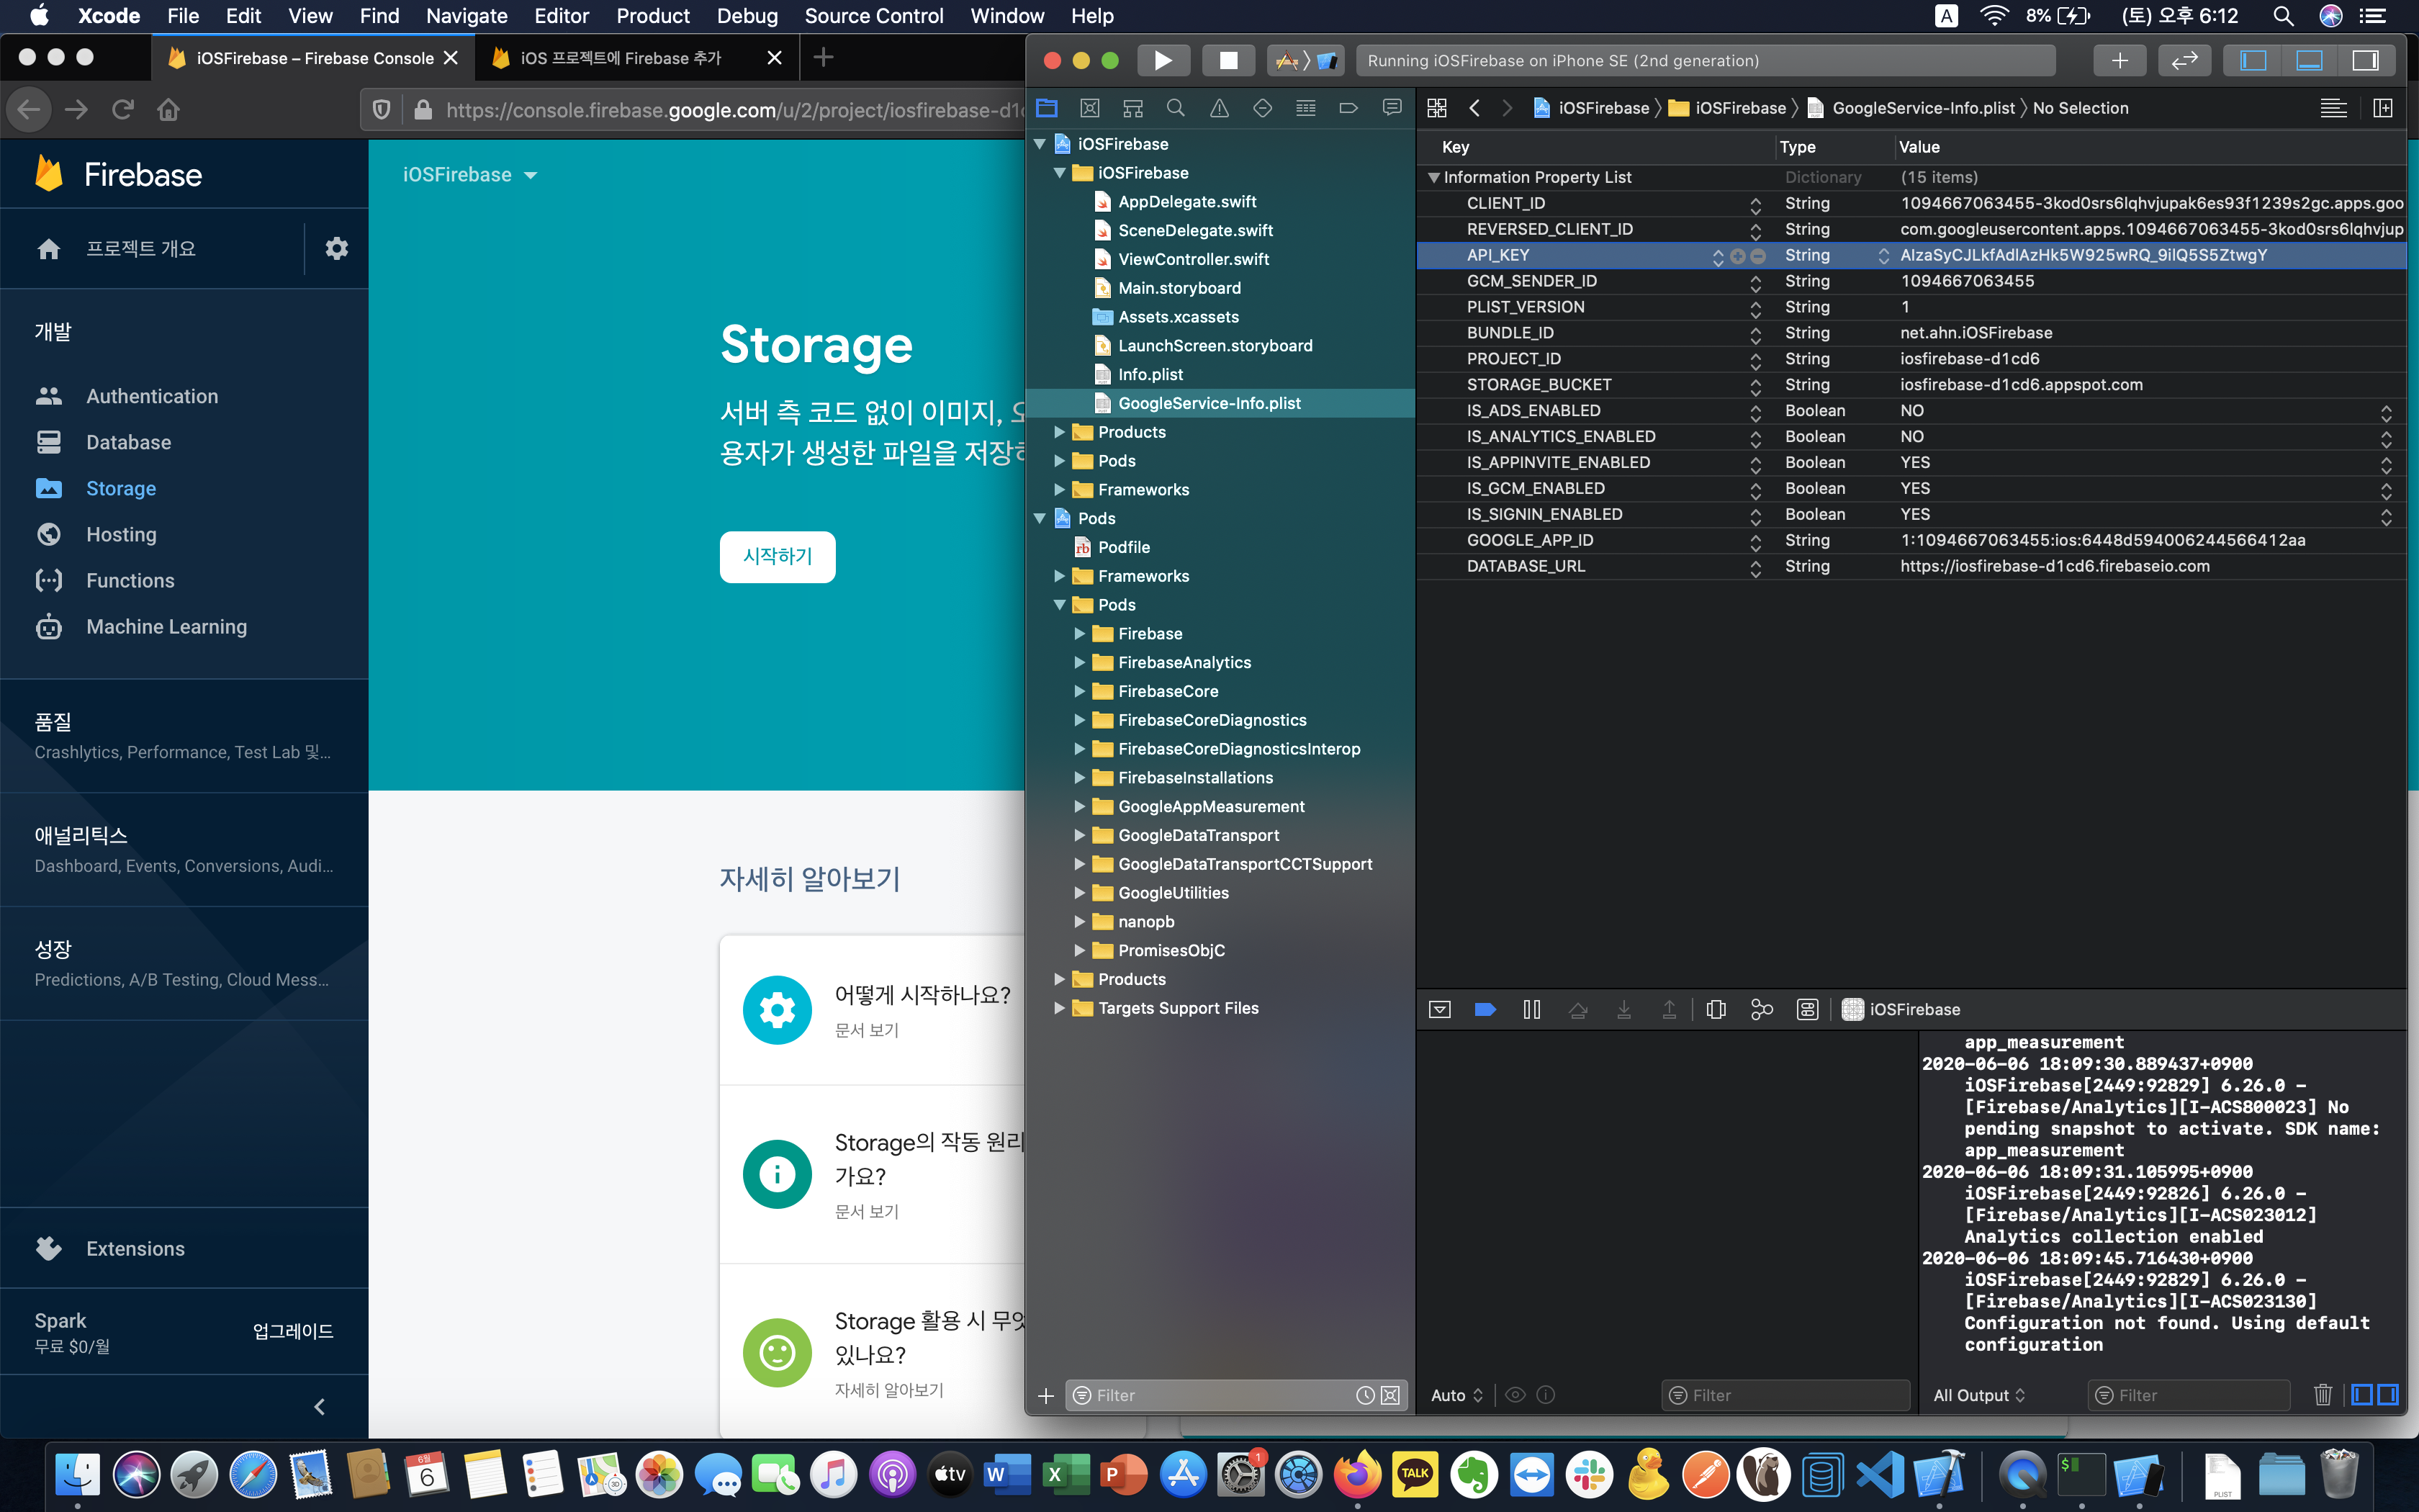Screen dimensions: 2419x1512
Task: Toggle the right inspector panel visibility
Action: [x=2365, y=60]
